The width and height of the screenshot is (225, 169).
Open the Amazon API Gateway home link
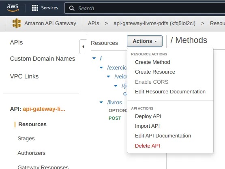tap(50, 23)
